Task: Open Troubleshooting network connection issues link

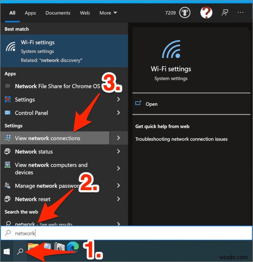Action: (x=181, y=139)
